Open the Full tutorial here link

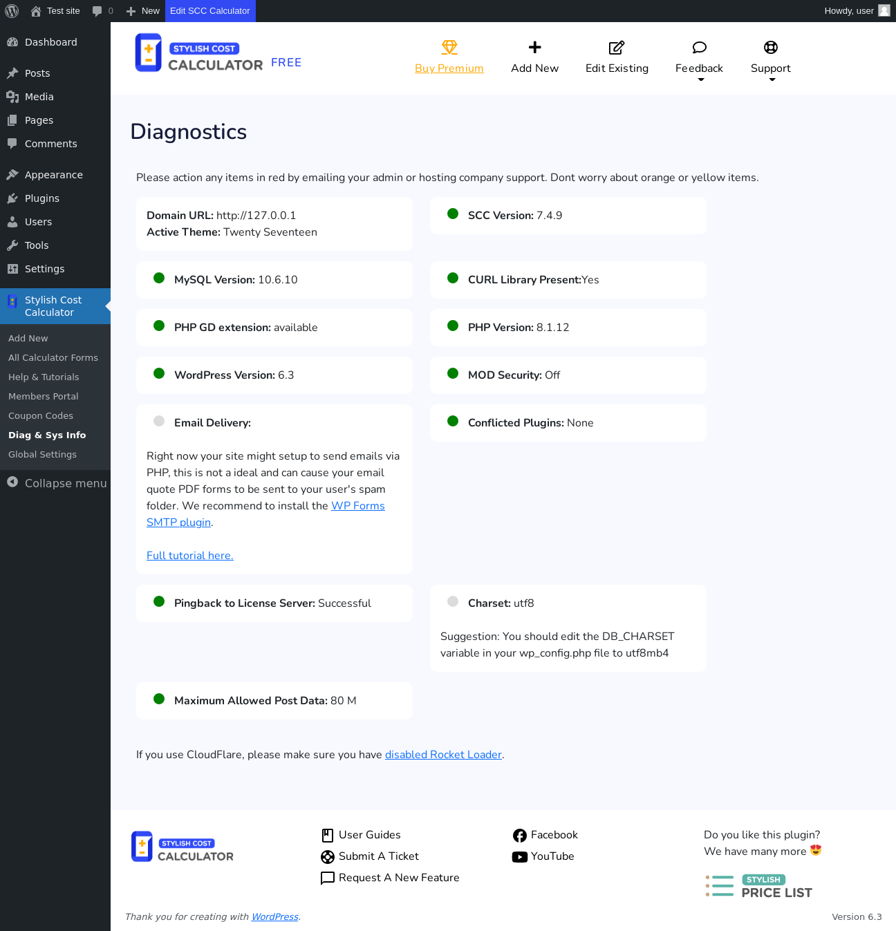[x=190, y=556]
